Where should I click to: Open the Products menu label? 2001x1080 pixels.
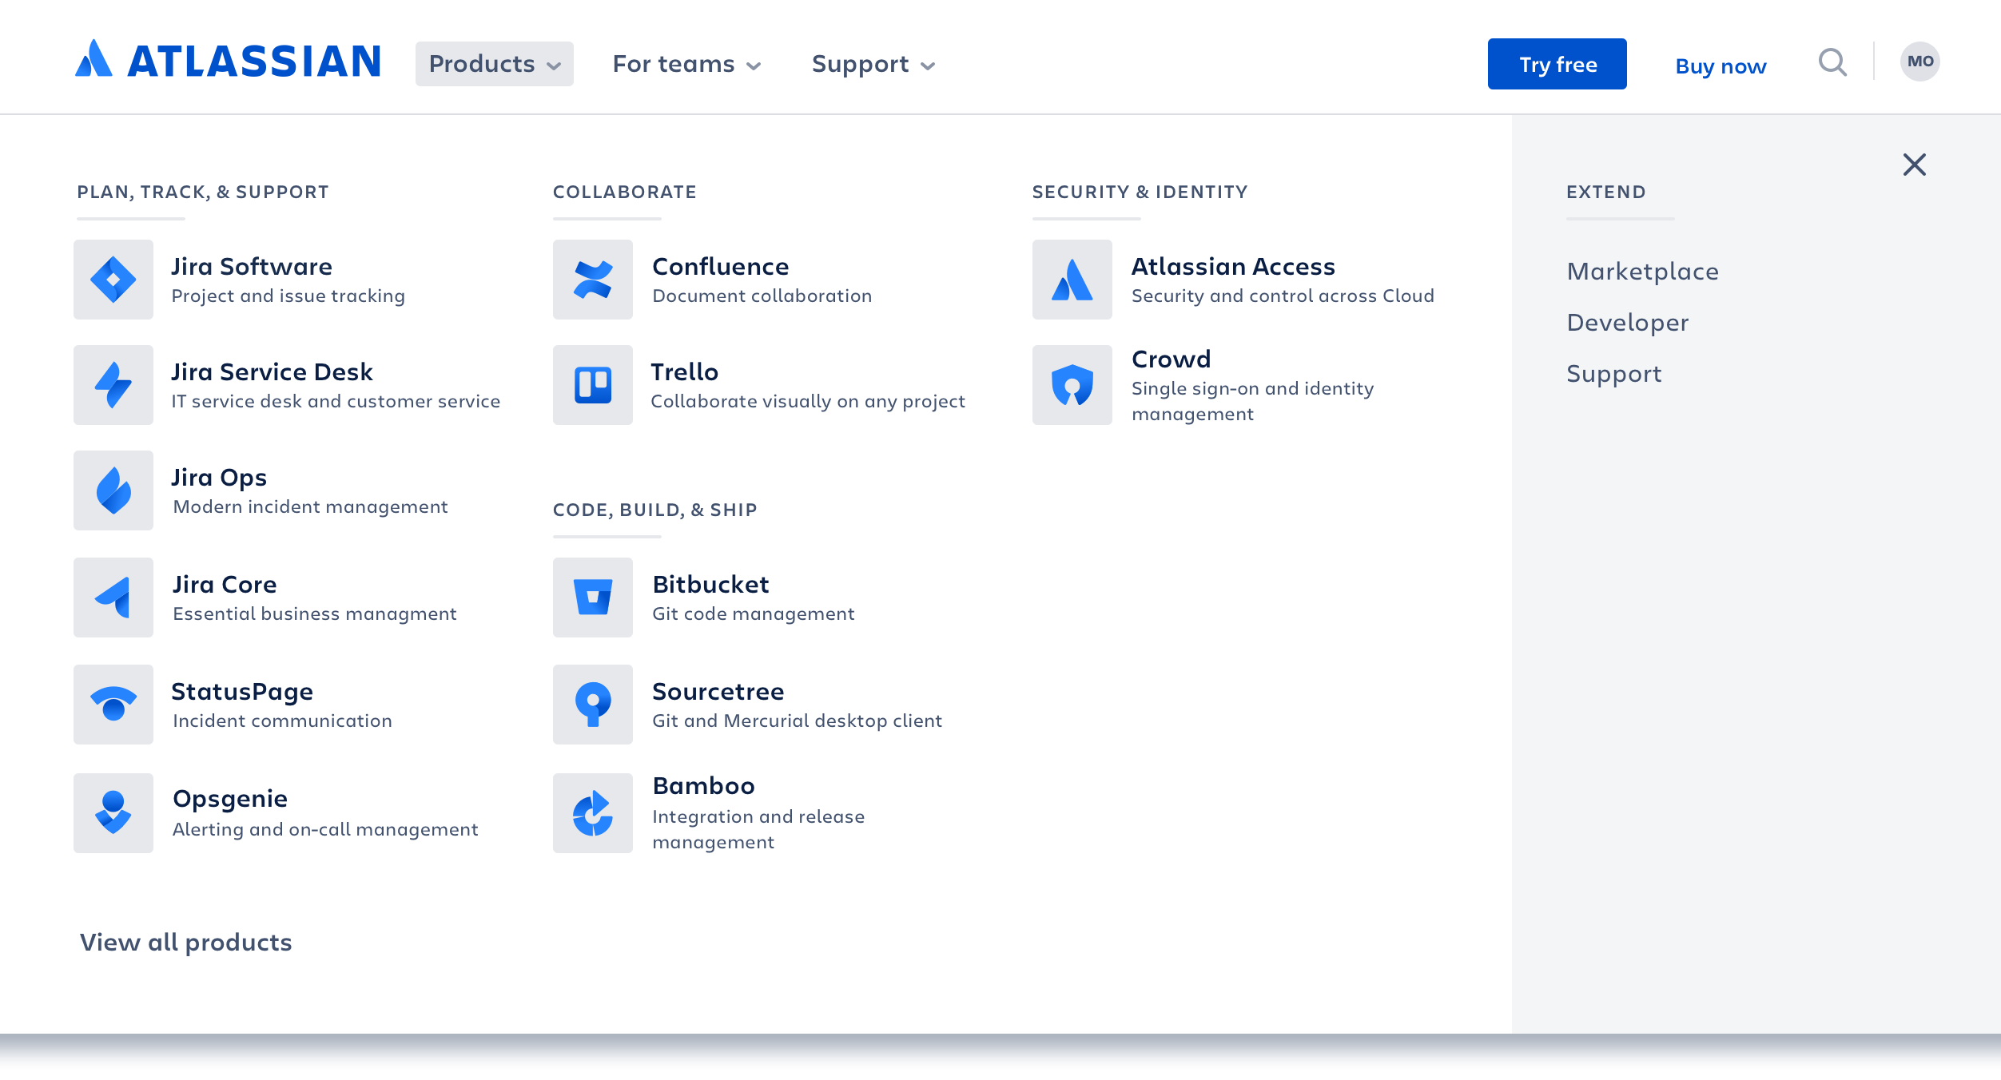(x=482, y=64)
